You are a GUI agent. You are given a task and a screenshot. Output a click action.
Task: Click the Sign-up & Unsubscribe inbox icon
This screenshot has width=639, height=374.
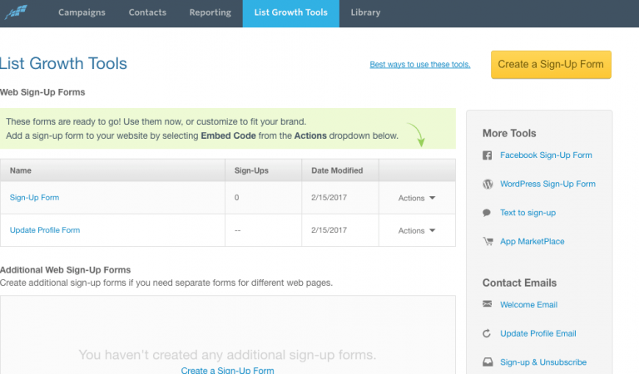(x=487, y=362)
